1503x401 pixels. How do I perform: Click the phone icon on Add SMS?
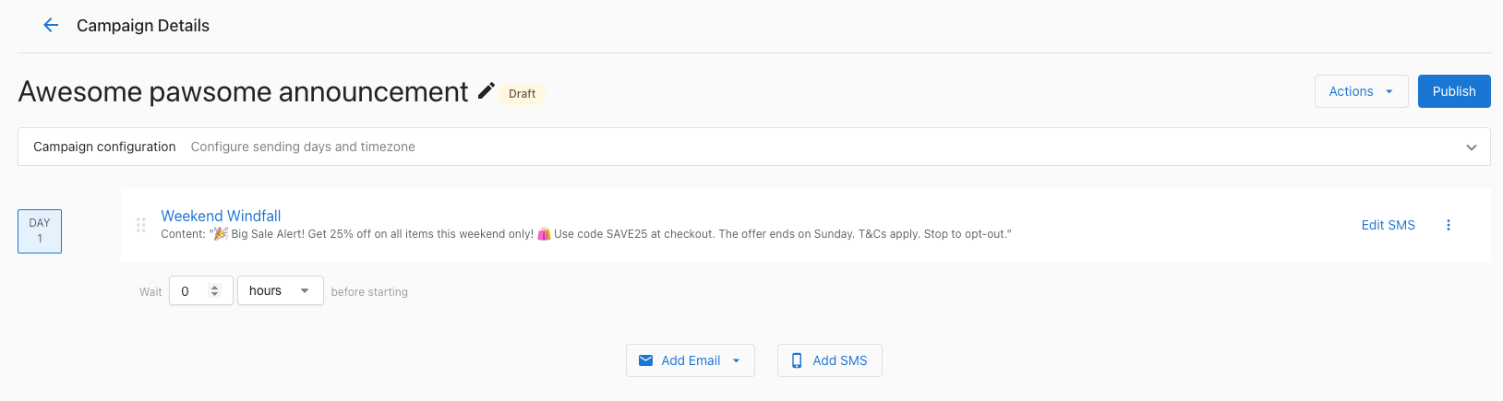pyautogui.click(x=797, y=360)
